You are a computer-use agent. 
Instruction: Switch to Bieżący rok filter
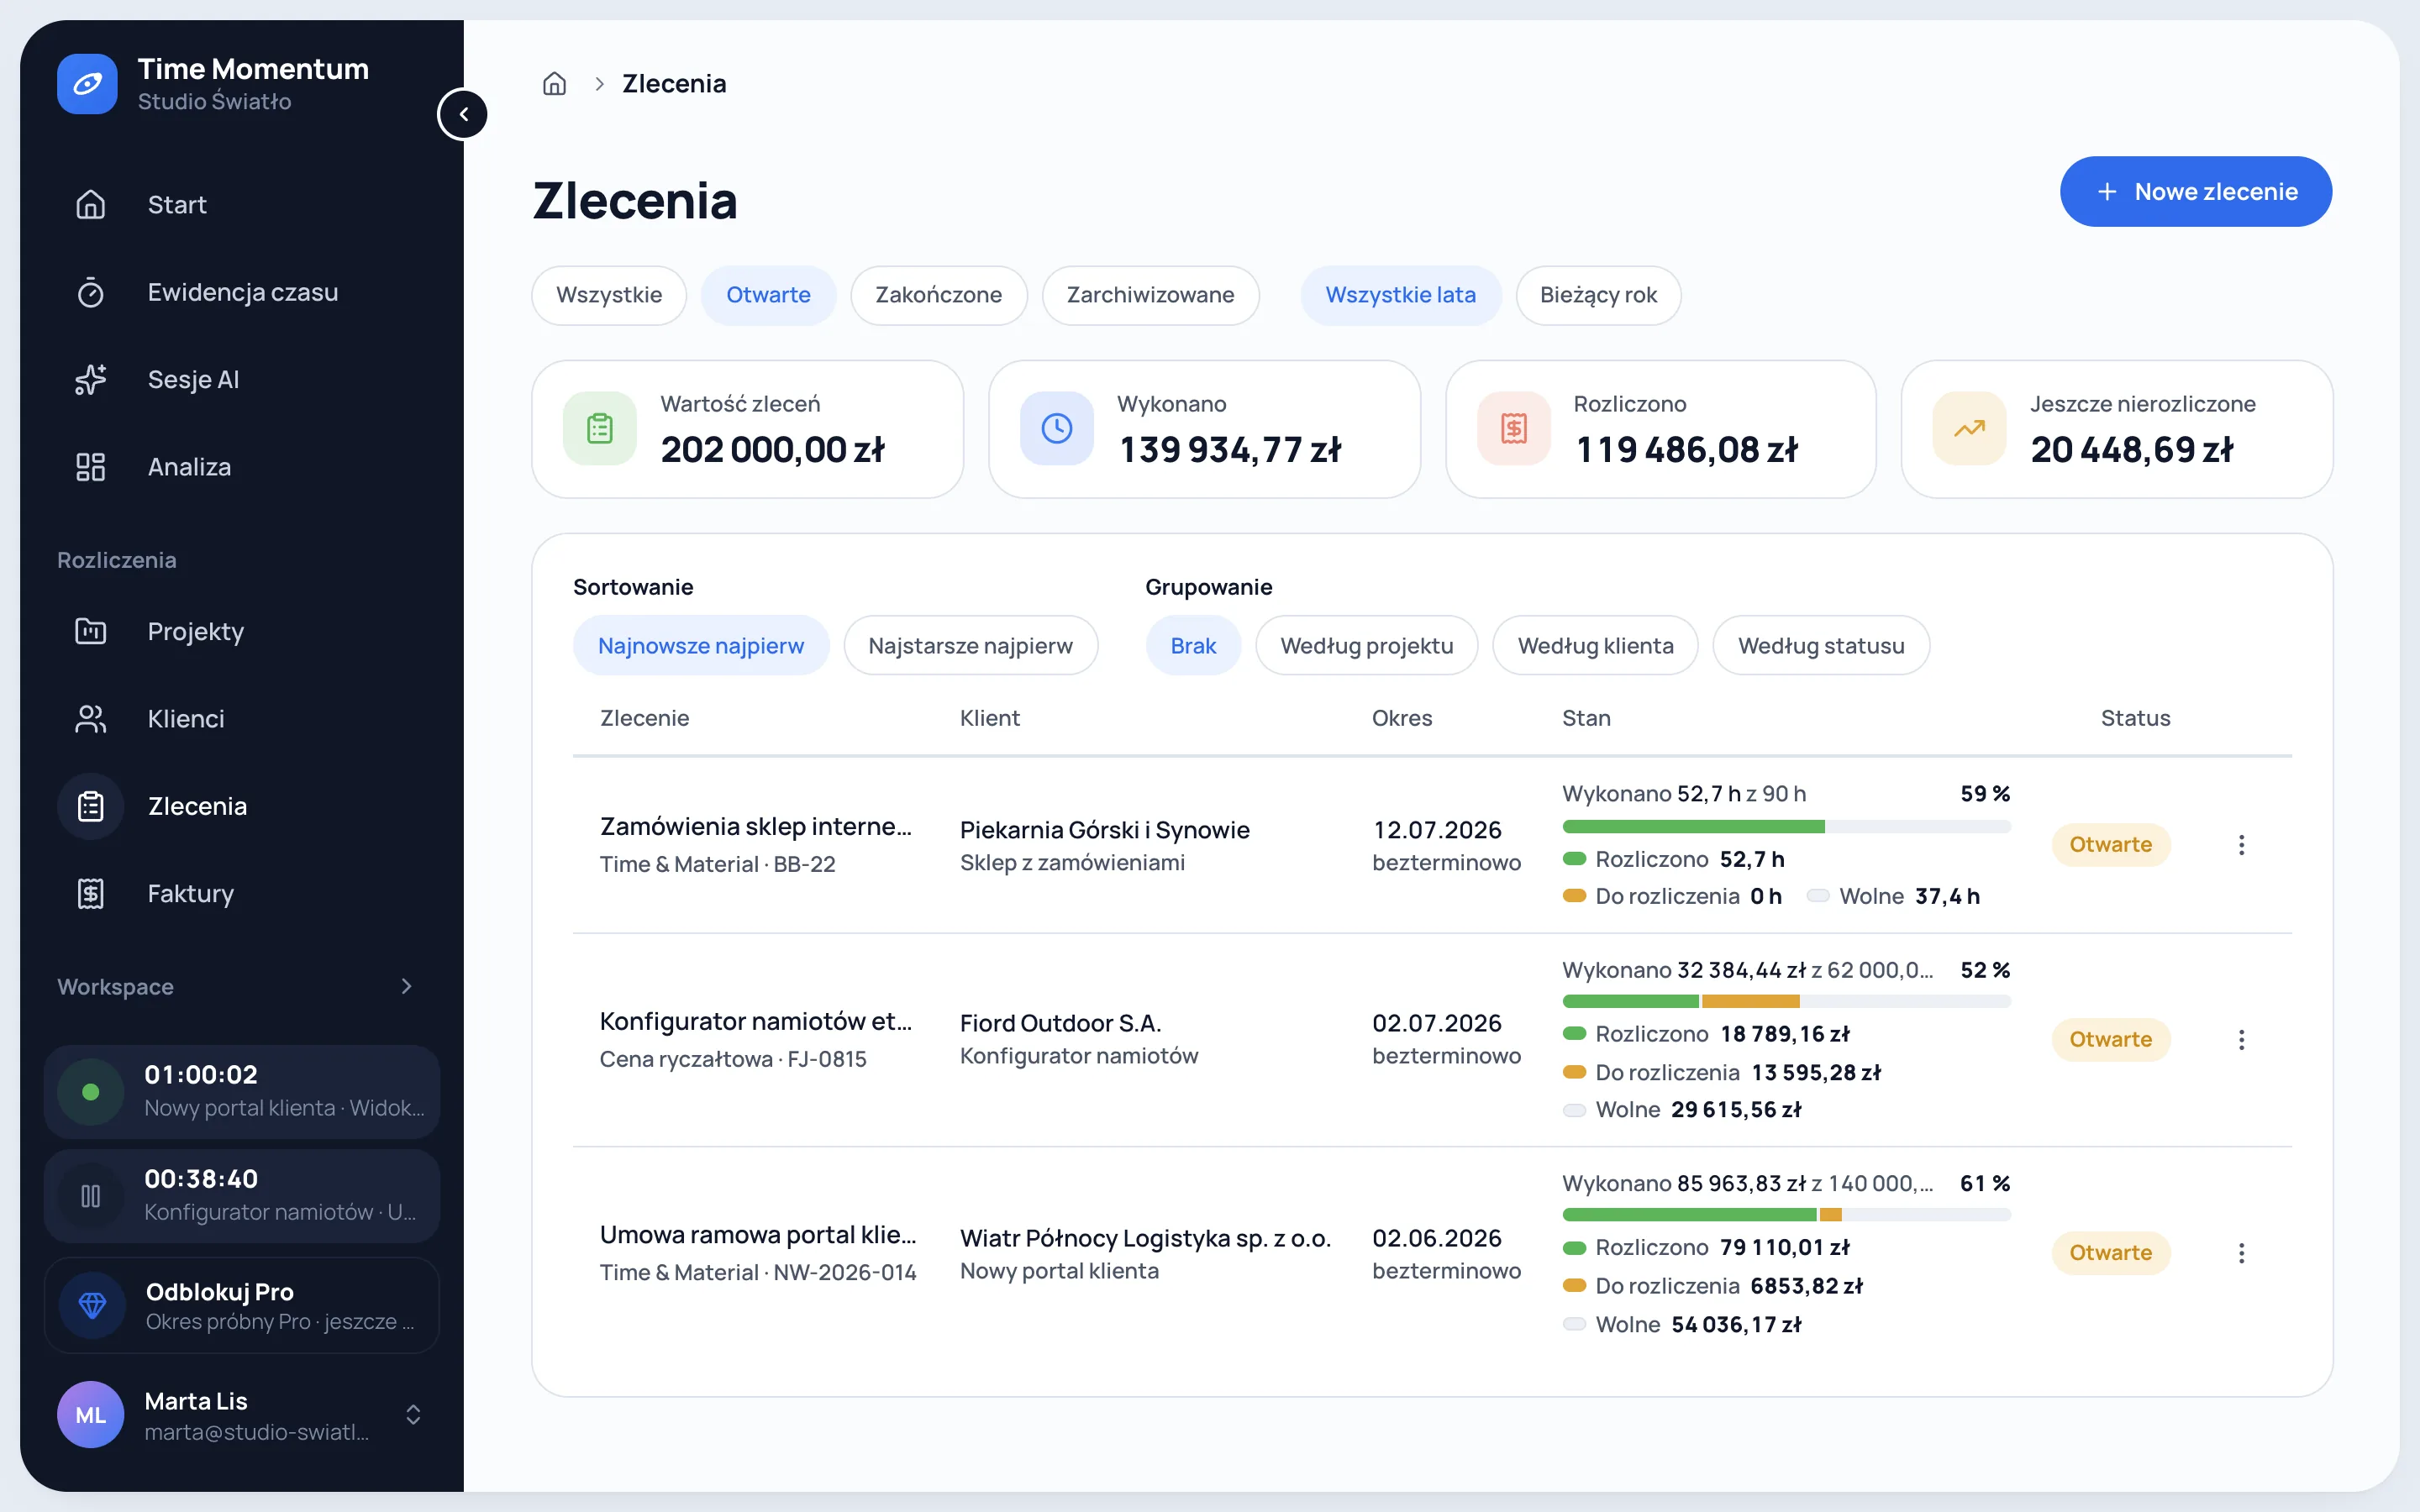(x=1598, y=295)
